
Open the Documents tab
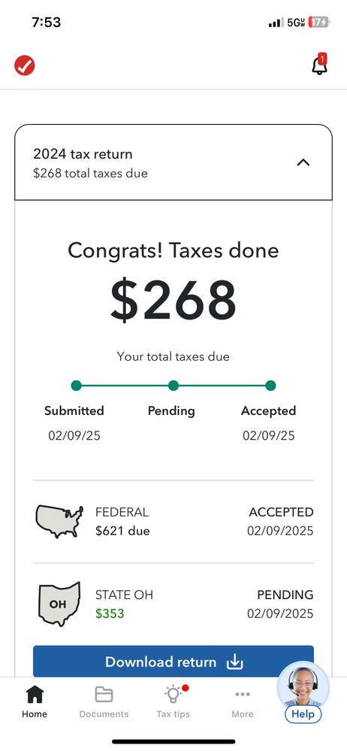(x=104, y=701)
